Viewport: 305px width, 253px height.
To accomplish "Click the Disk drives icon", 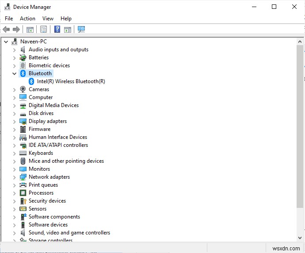I will (x=23, y=114).
